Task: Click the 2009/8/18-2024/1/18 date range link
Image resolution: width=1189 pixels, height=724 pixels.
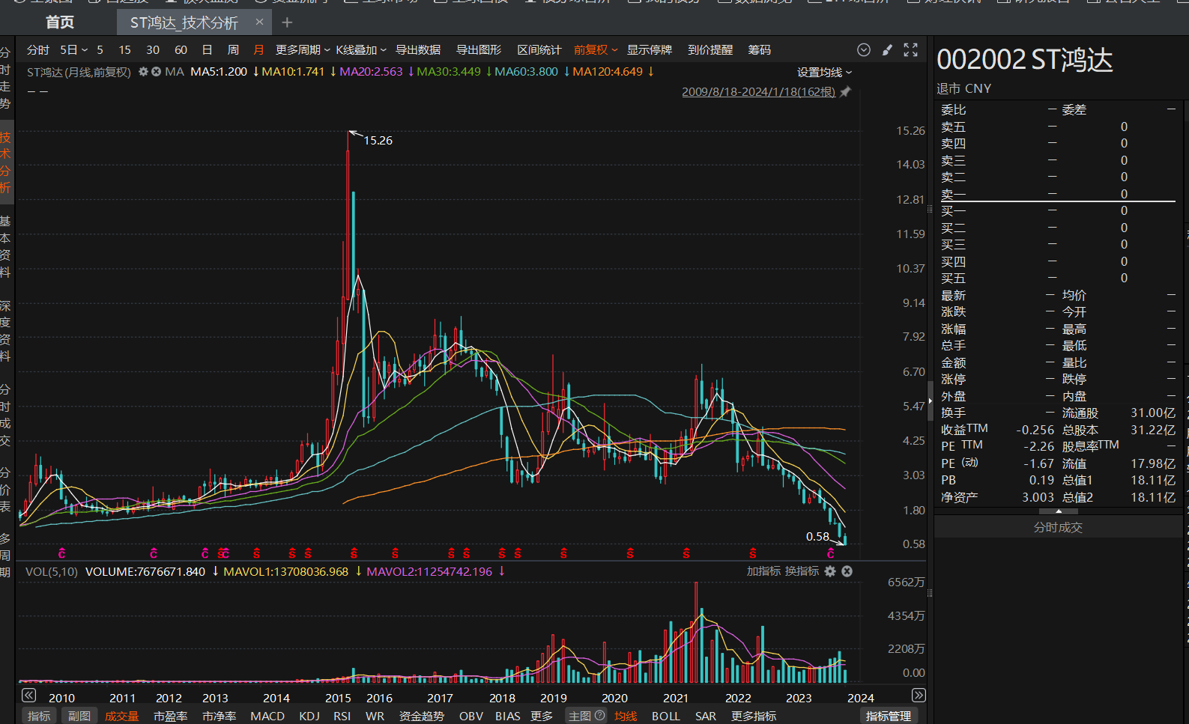Action: point(758,92)
